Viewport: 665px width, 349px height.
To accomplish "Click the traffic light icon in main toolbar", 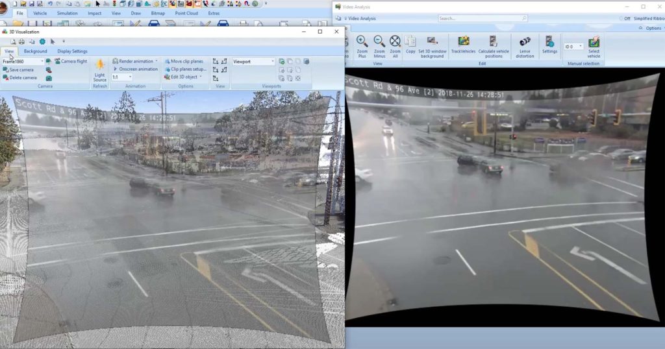I will 114,4.
